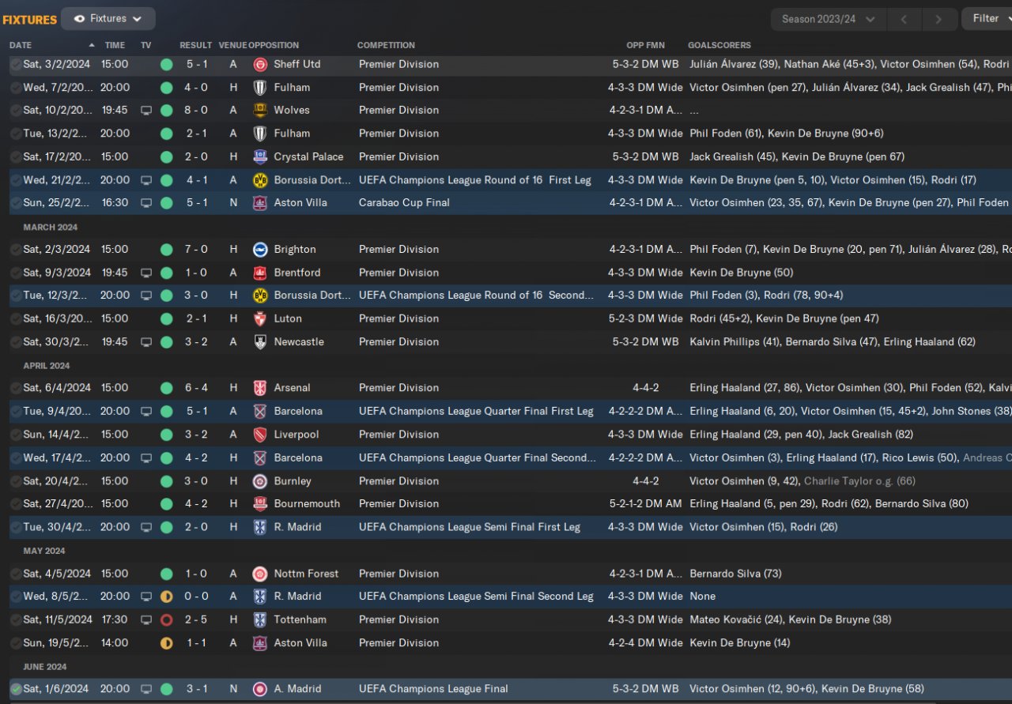Image resolution: width=1012 pixels, height=704 pixels.
Task: Click Borussia Dortmund badge in First Leg row
Action: click(260, 180)
